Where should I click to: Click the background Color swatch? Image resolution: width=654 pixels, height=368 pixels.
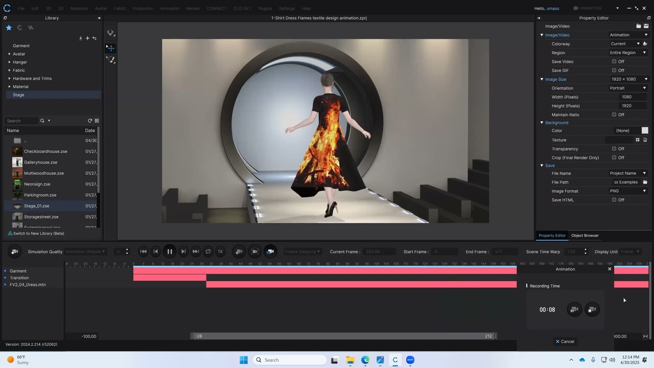pos(645,131)
